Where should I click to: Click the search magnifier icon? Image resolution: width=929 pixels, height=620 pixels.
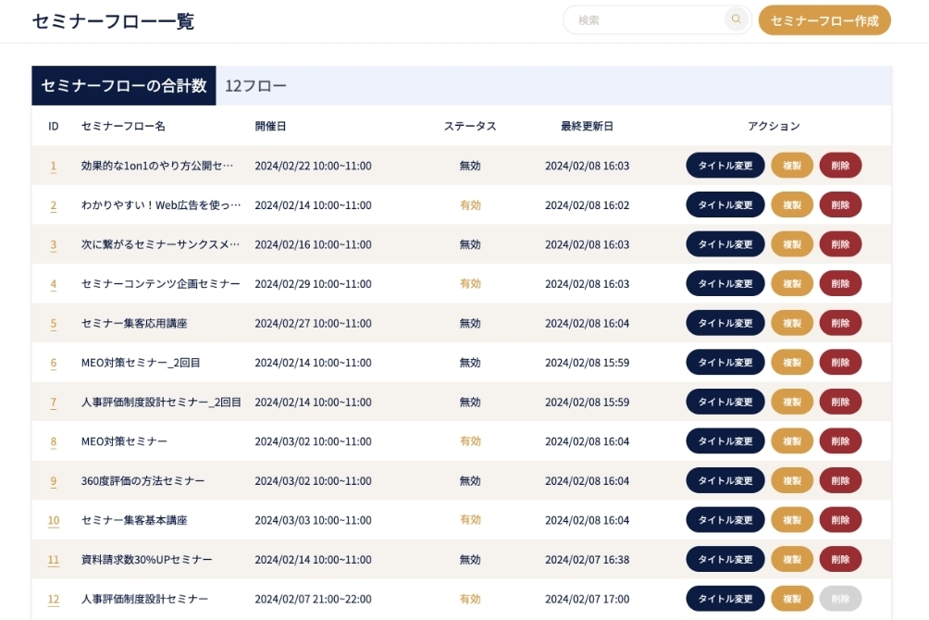click(x=736, y=19)
